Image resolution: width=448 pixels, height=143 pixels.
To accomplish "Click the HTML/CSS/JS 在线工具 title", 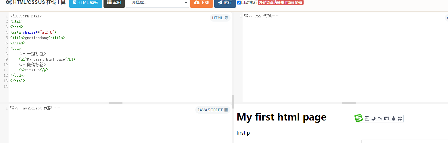I will point(39,2).
